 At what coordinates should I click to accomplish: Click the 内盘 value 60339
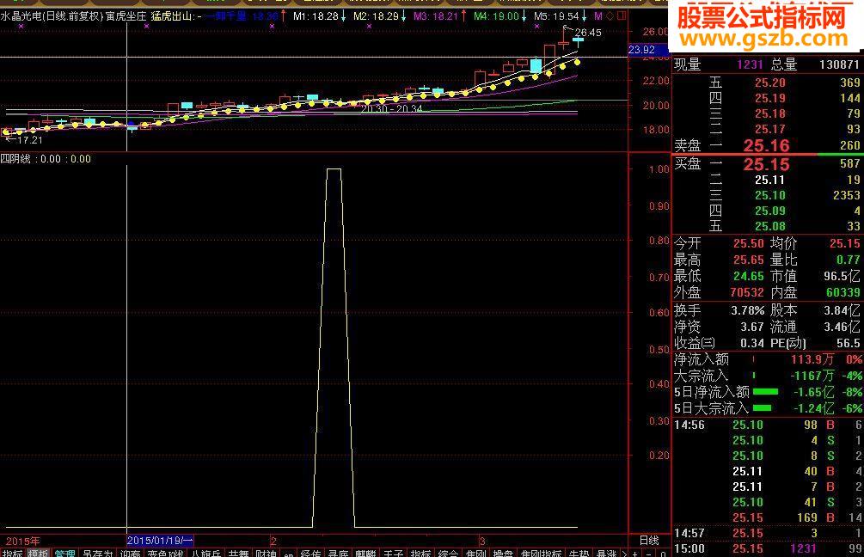[843, 292]
